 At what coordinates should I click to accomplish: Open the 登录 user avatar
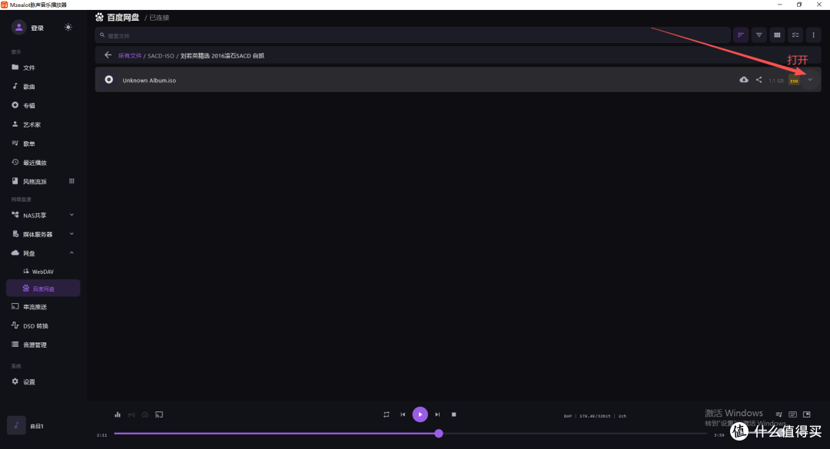(19, 27)
